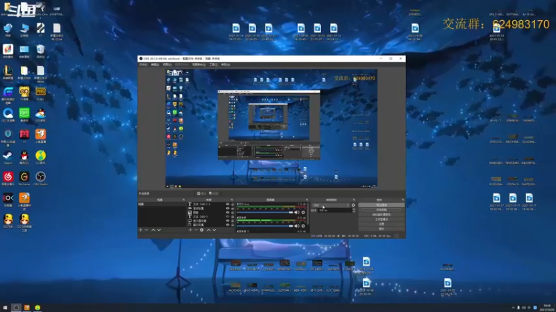This screenshot has width=556, height=312.
Task: Mute the second audio mixer channel
Action: pos(297,226)
